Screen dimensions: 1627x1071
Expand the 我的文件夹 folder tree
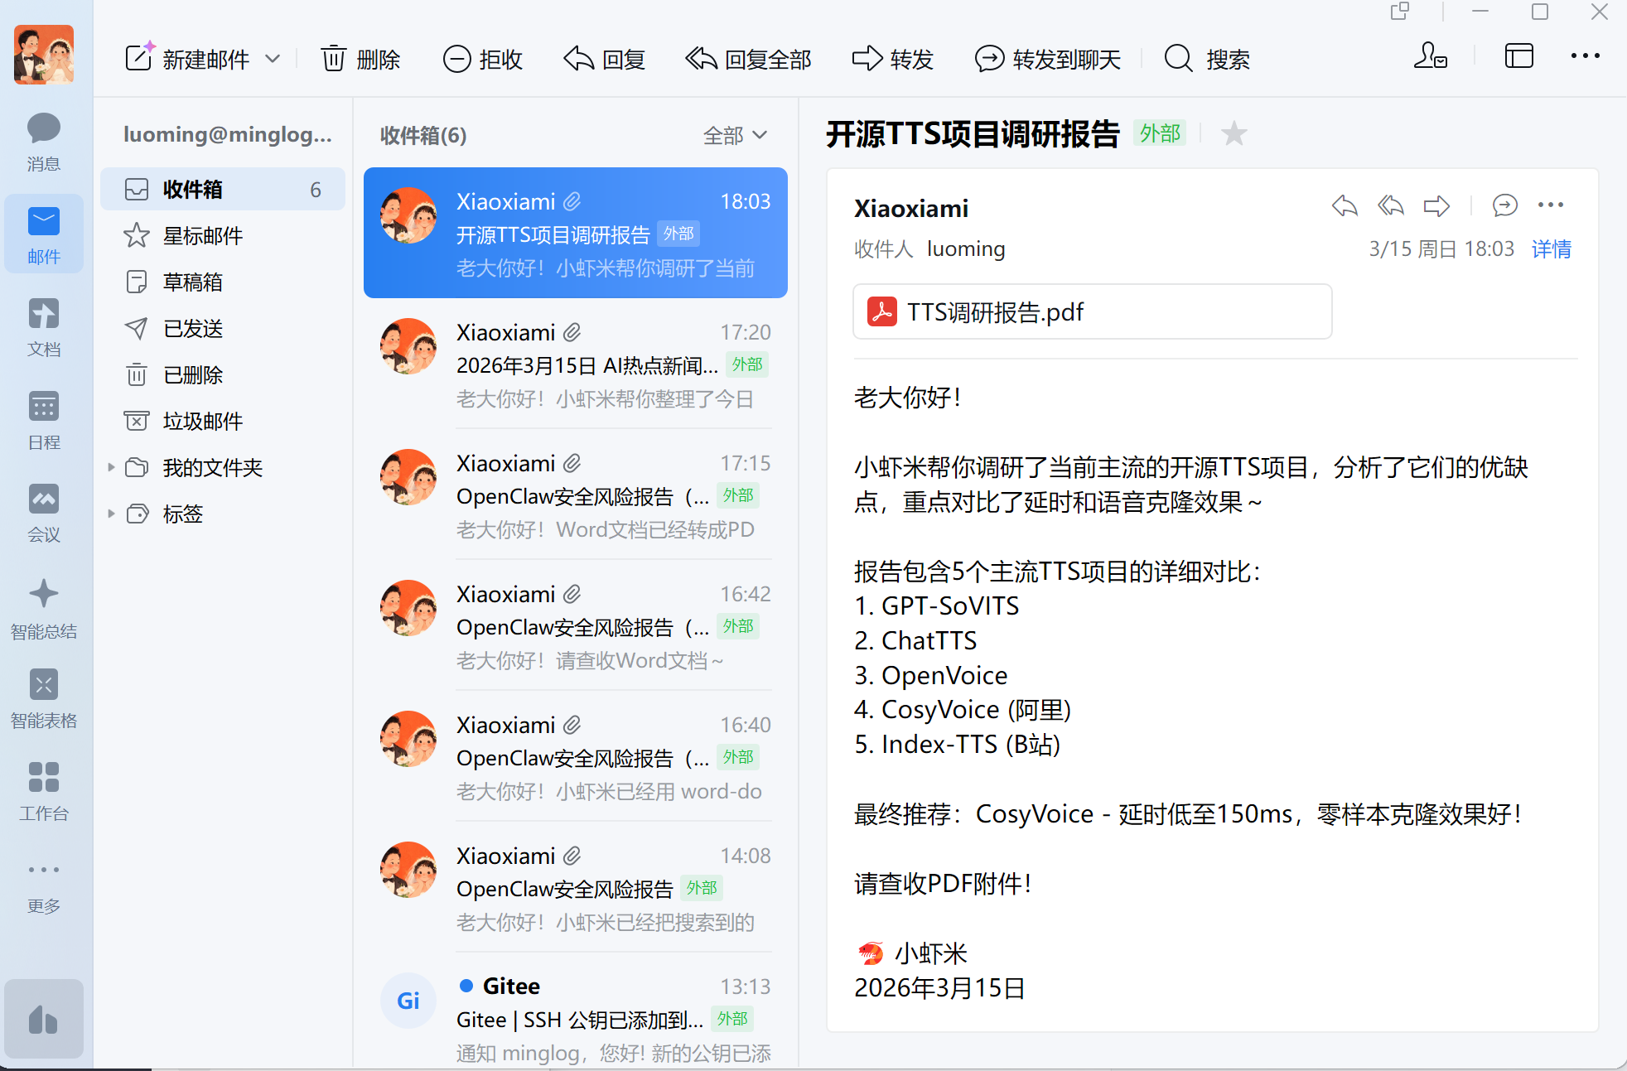coord(111,468)
